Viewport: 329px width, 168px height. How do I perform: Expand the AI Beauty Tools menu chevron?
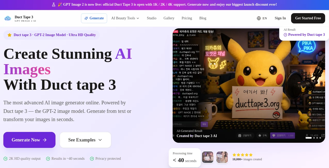tap(138, 18)
